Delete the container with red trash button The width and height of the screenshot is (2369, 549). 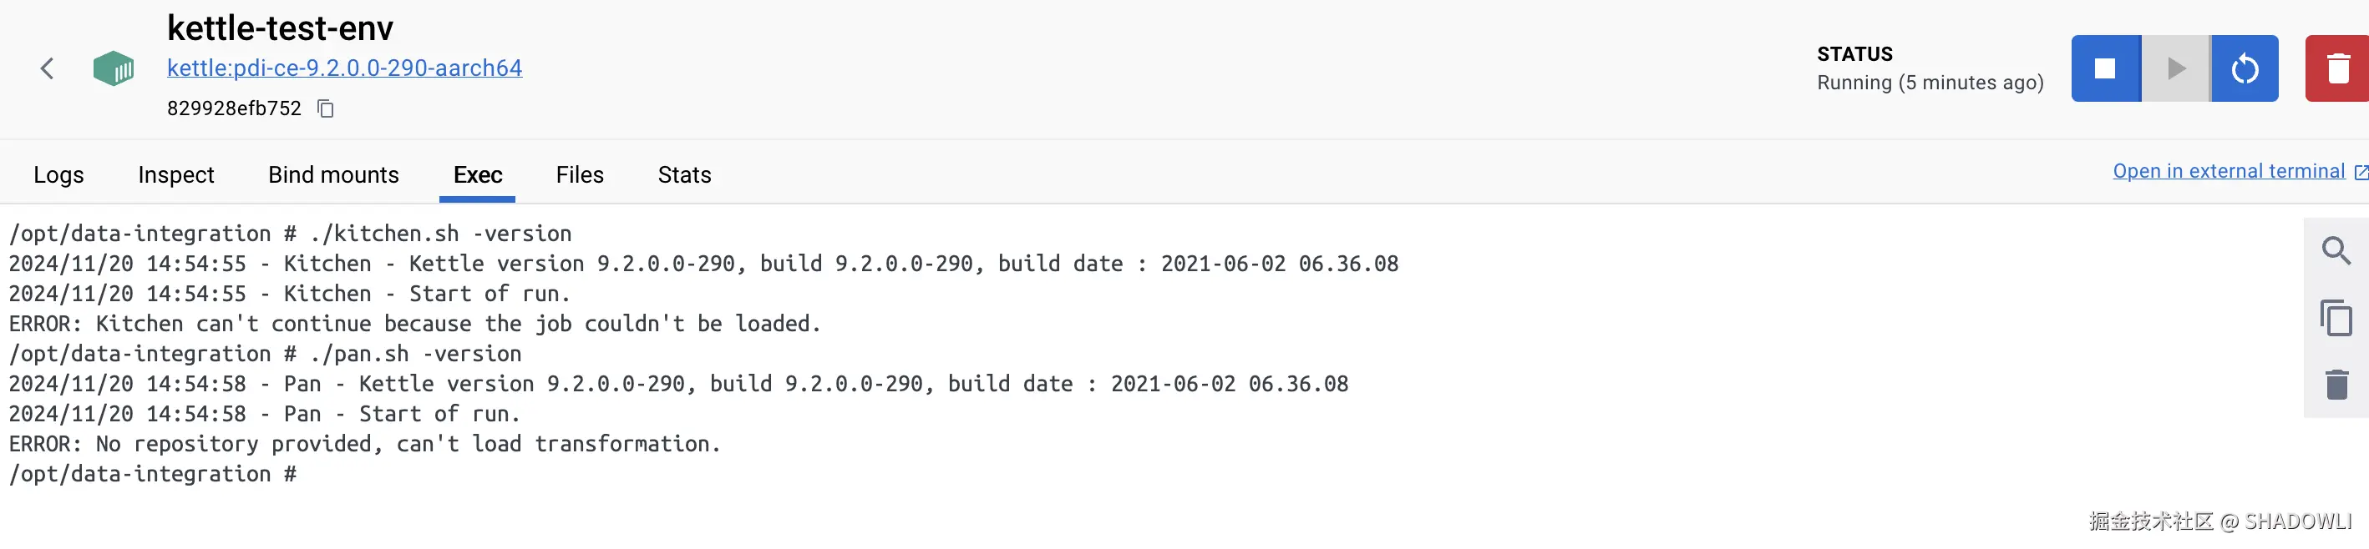coord(2336,69)
